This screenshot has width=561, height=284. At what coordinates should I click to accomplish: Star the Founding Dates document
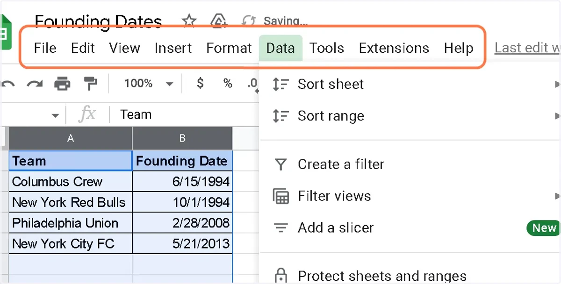(x=189, y=21)
